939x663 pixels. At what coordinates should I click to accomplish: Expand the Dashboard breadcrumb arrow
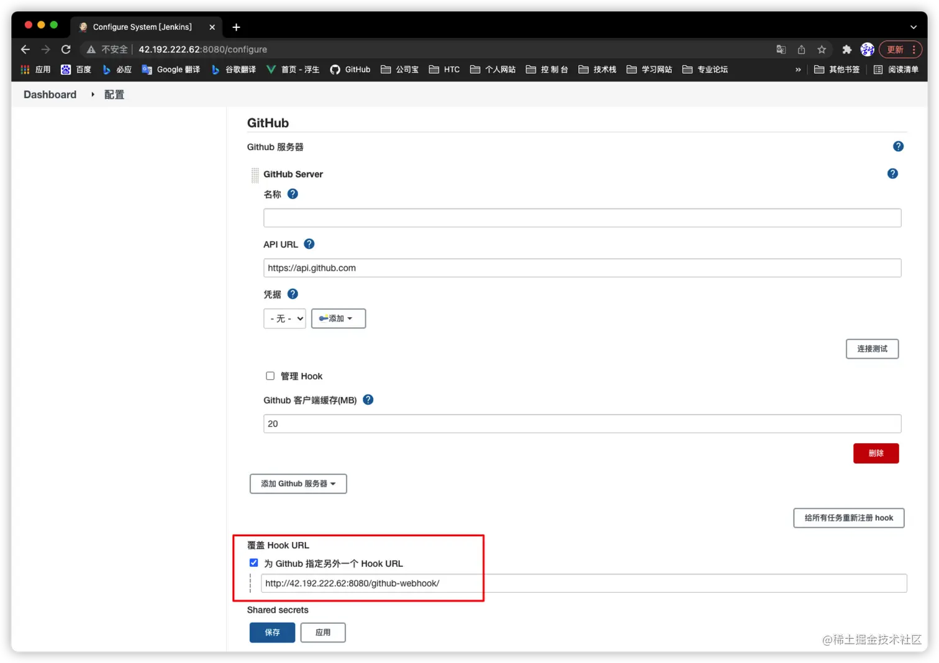tap(93, 94)
